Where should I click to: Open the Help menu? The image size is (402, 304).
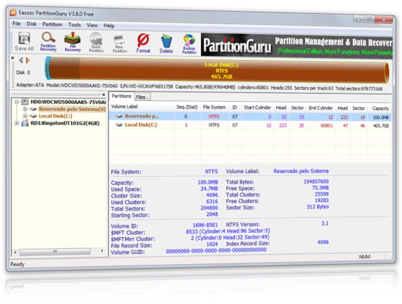point(109,26)
